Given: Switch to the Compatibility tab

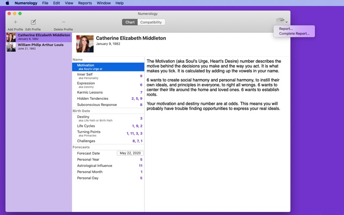Looking at the screenshot, I should click(x=151, y=22).
